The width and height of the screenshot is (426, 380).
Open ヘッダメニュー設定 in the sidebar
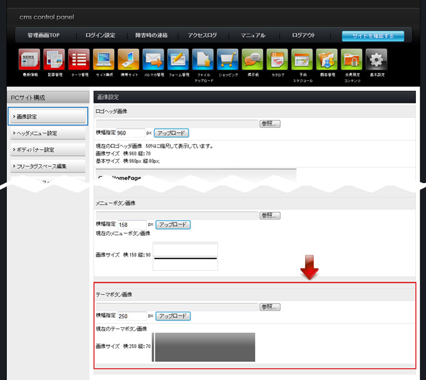(48, 133)
